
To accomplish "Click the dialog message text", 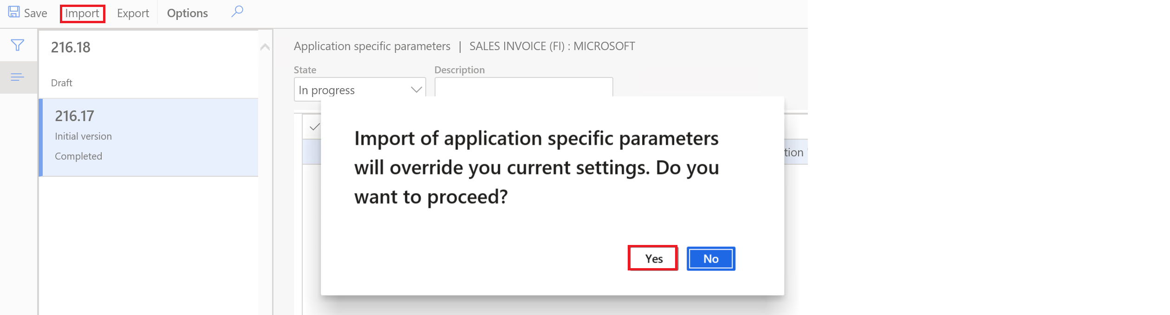I will [x=536, y=167].
